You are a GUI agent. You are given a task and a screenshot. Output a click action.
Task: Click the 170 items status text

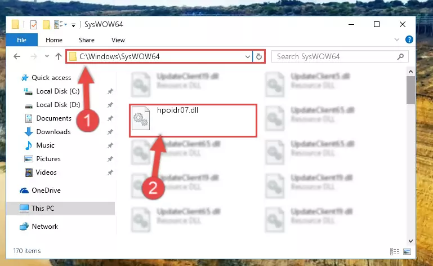(x=27, y=251)
